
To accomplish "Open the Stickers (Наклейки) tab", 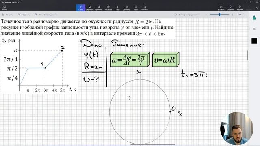I will pyautogui.click(x=108, y=8).
